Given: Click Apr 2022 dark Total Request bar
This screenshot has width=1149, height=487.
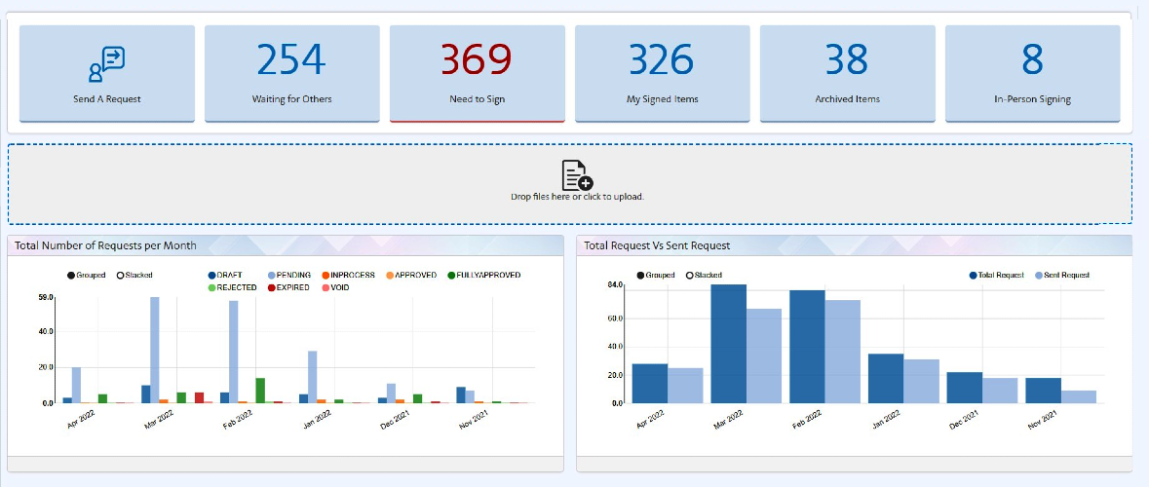Looking at the screenshot, I should pyautogui.click(x=650, y=384).
